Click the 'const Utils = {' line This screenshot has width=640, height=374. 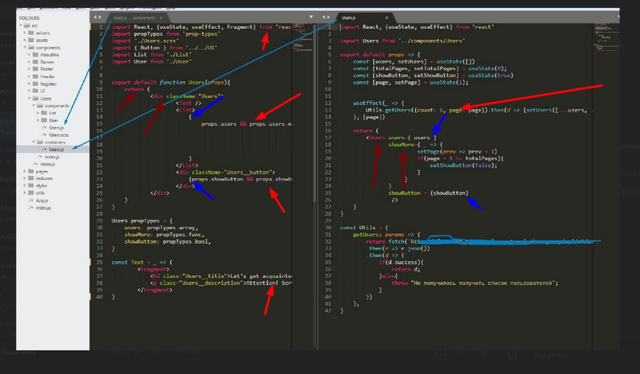(x=364, y=227)
